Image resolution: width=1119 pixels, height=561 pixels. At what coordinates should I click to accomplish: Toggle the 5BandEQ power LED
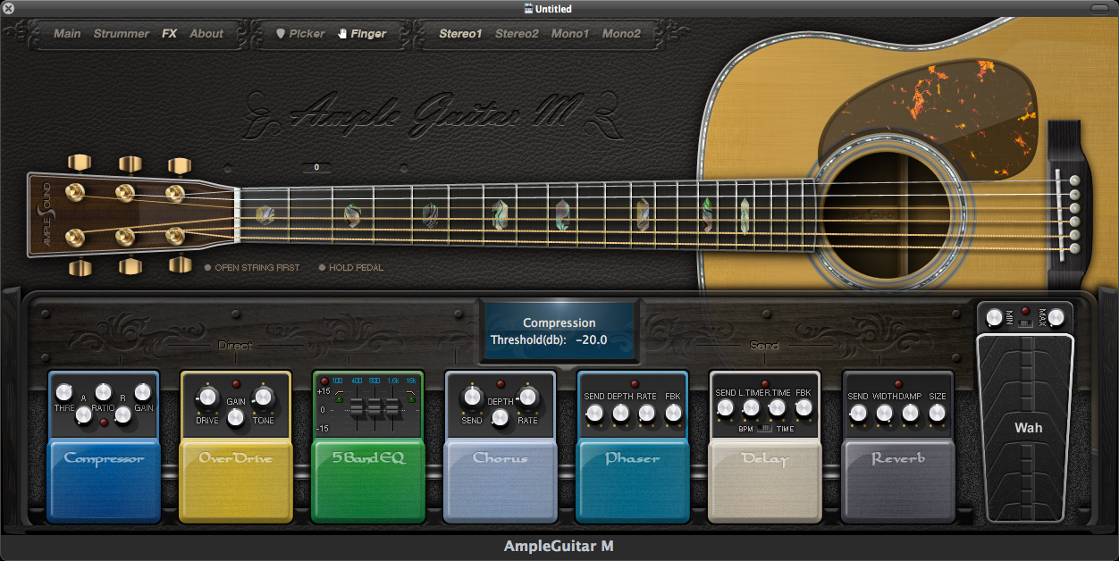324,381
